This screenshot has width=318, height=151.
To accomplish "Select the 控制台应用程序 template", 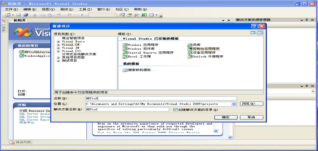I will click(x=204, y=49).
